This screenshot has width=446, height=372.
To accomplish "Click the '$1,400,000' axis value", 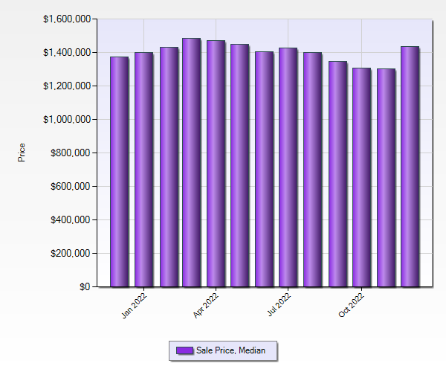I will 67,52.
